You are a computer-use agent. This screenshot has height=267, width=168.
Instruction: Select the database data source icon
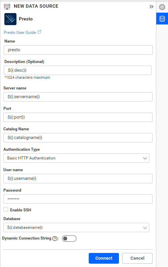(162, 19)
